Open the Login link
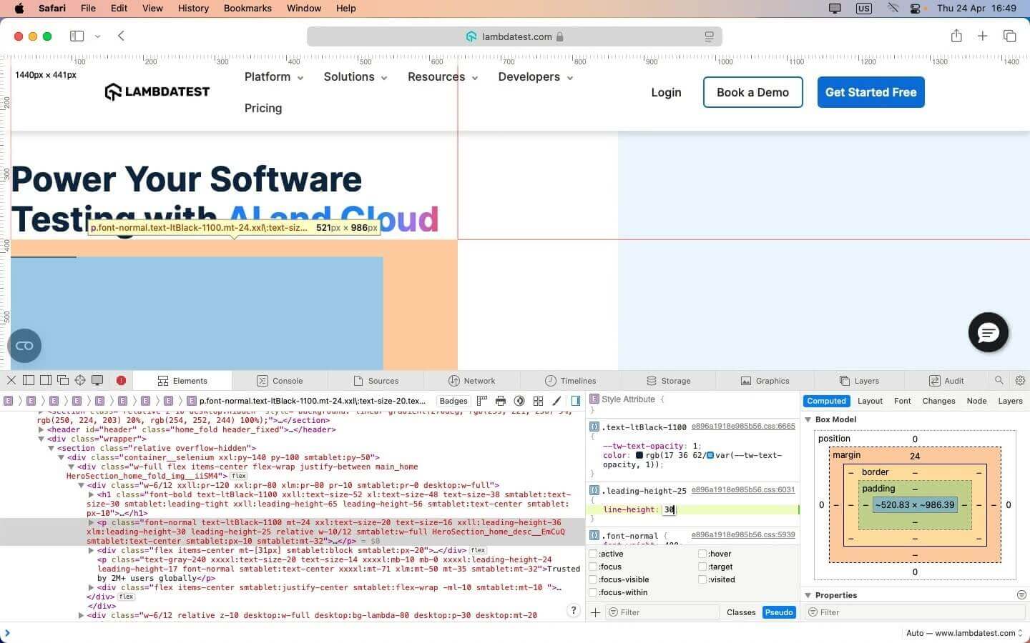 point(666,92)
